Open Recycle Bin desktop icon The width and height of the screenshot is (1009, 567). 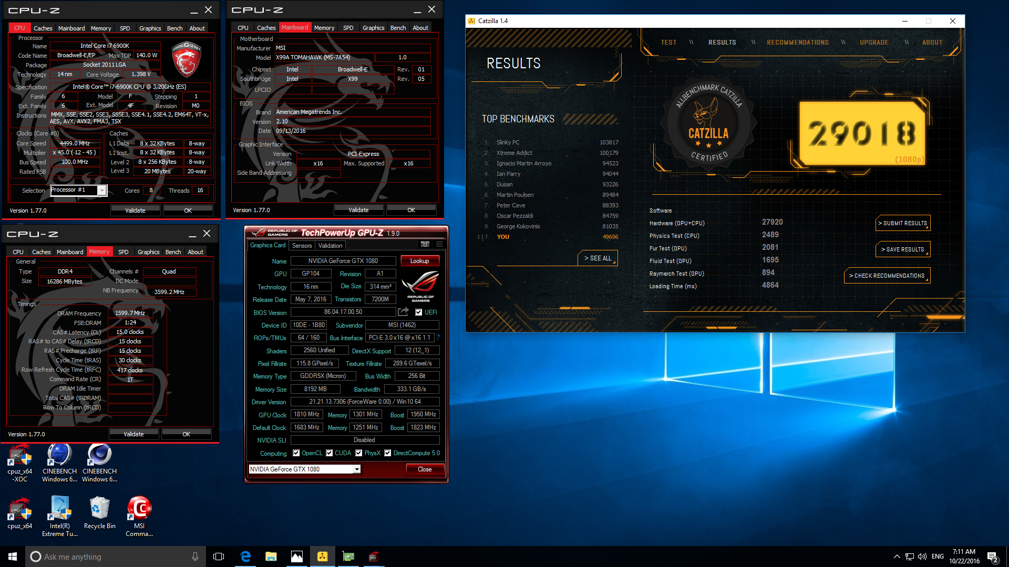click(x=100, y=513)
